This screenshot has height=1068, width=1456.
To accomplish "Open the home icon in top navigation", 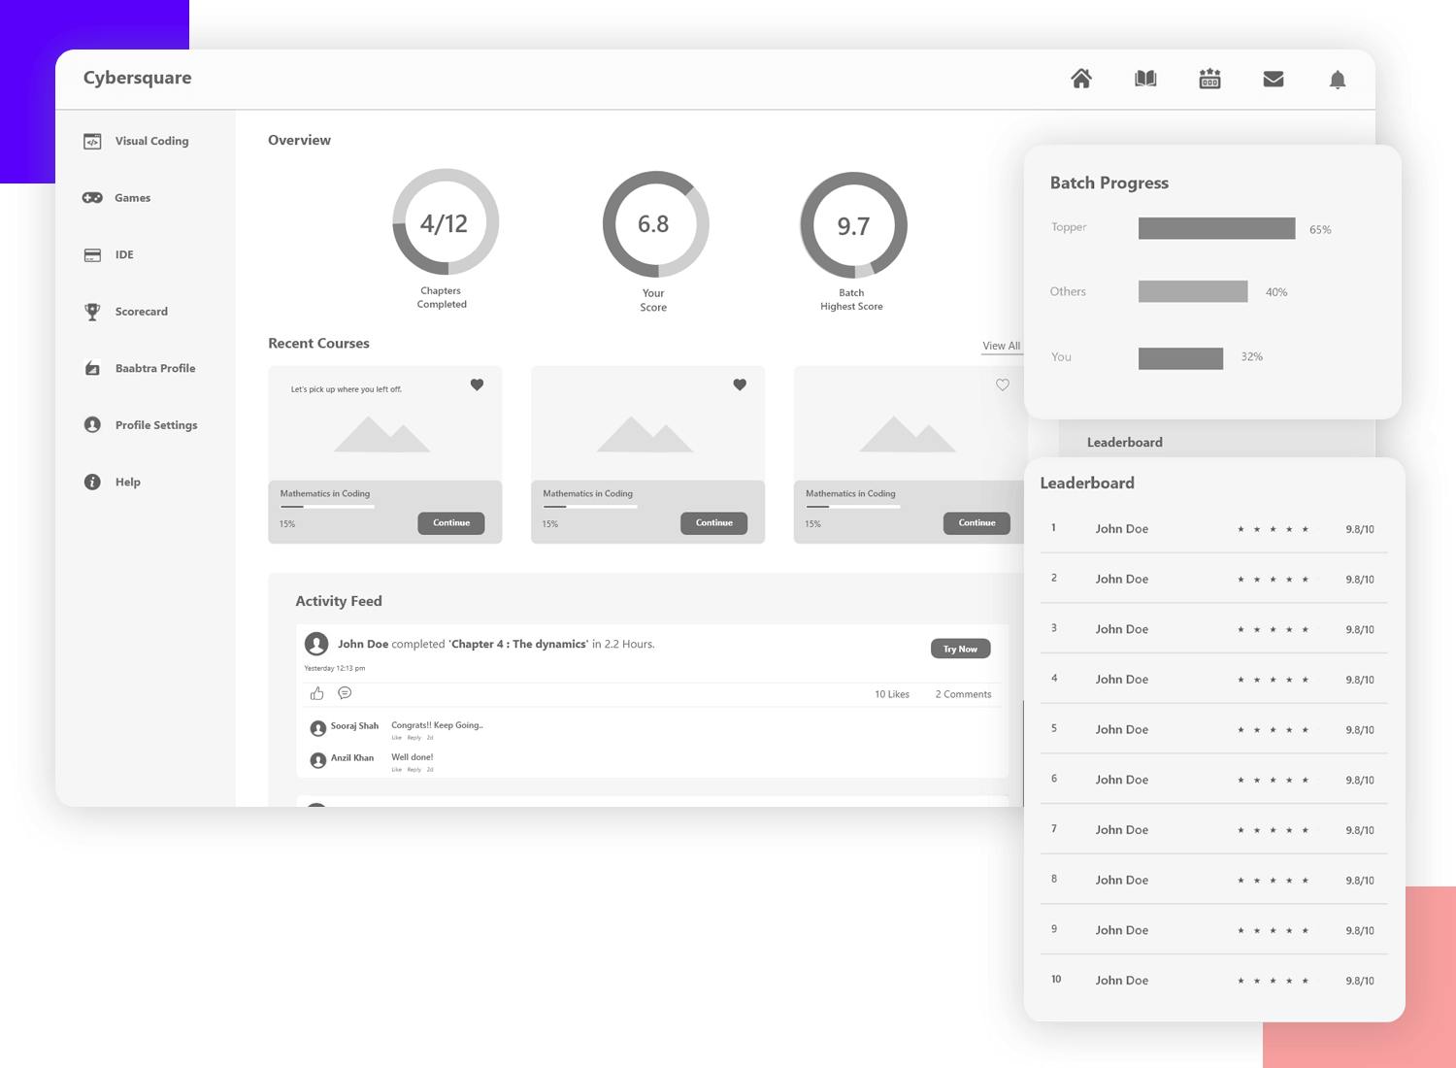I will (x=1081, y=79).
